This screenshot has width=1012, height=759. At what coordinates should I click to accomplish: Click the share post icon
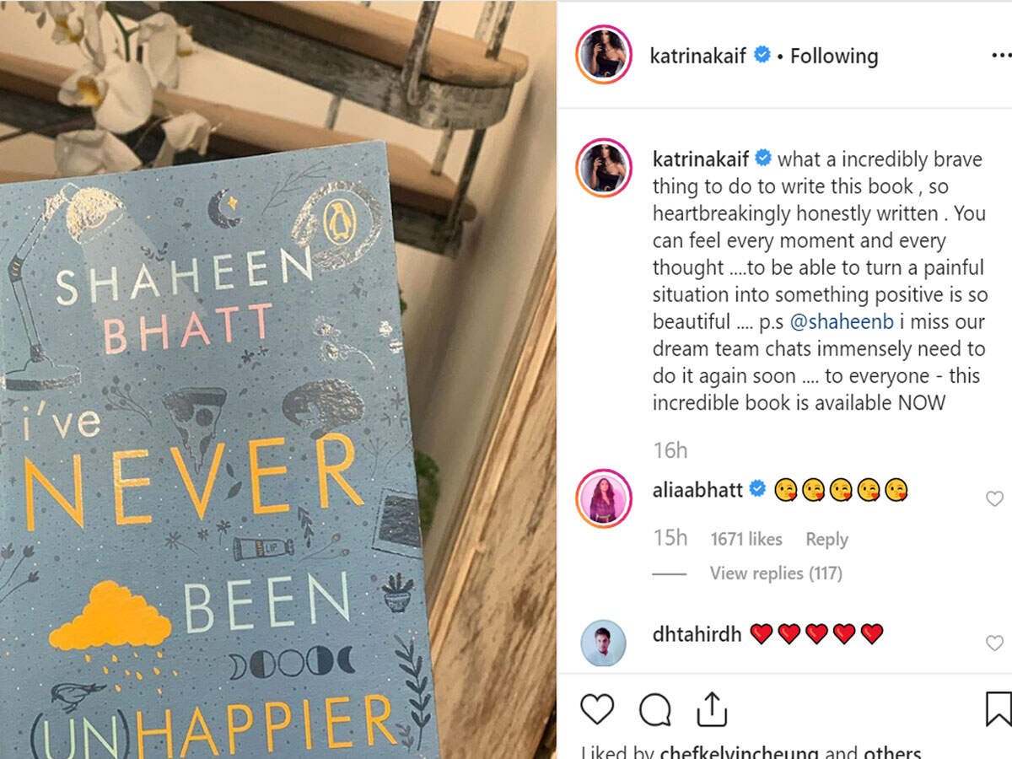click(712, 708)
